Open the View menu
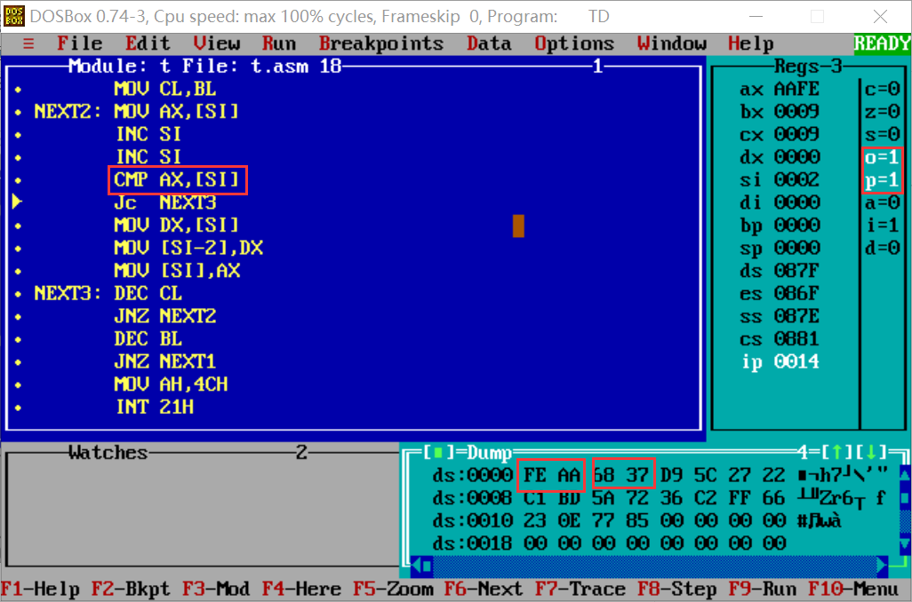The height and width of the screenshot is (602, 912). (x=216, y=44)
